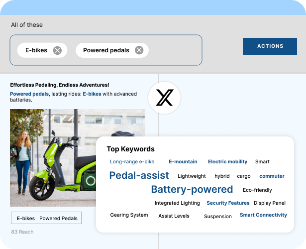Image resolution: width=306 pixels, height=249 pixels.
Task: Open the green scooter post image
Action: pos(53,157)
